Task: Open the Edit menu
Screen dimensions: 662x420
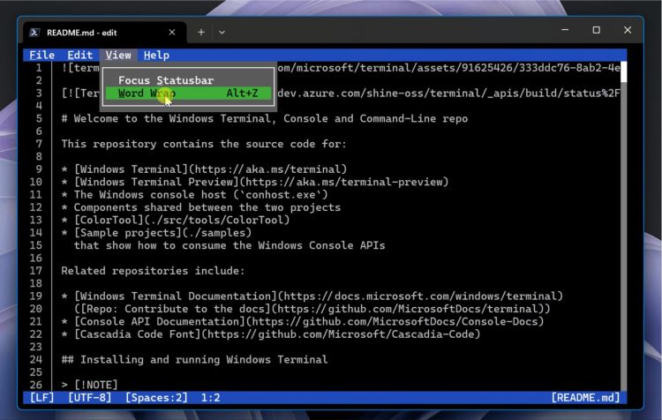Action: point(80,55)
